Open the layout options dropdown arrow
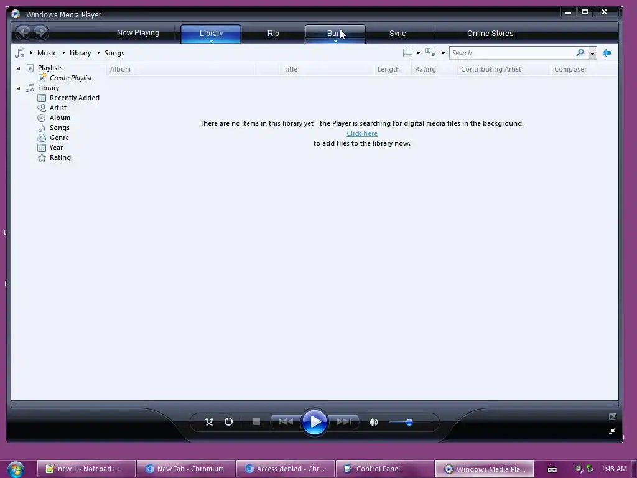The width and height of the screenshot is (637, 478). click(419, 54)
